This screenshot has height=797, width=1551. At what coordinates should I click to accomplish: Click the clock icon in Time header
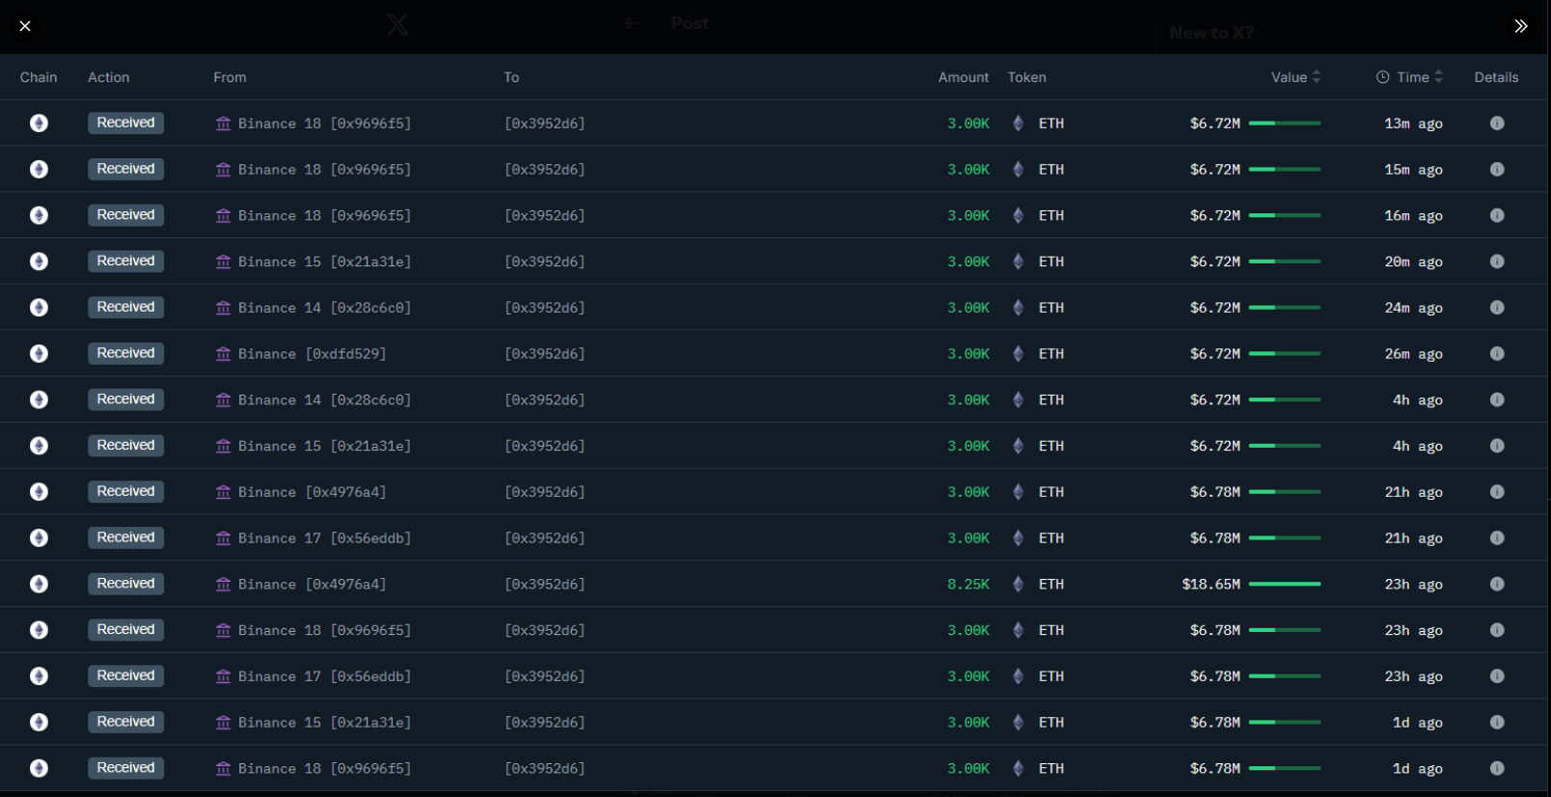pyautogui.click(x=1382, y=77)
